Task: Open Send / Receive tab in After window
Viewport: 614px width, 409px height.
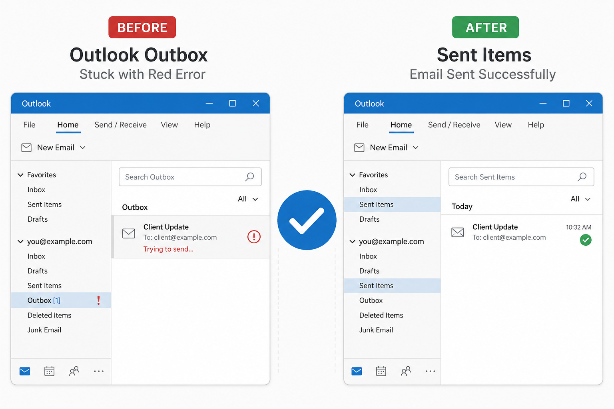Action: pos(454,125)
